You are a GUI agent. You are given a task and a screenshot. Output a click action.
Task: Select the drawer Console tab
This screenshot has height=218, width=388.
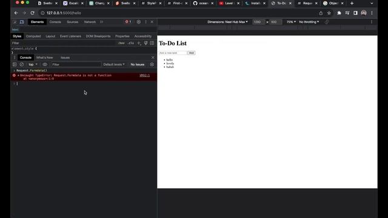click(x=25, y=58)
